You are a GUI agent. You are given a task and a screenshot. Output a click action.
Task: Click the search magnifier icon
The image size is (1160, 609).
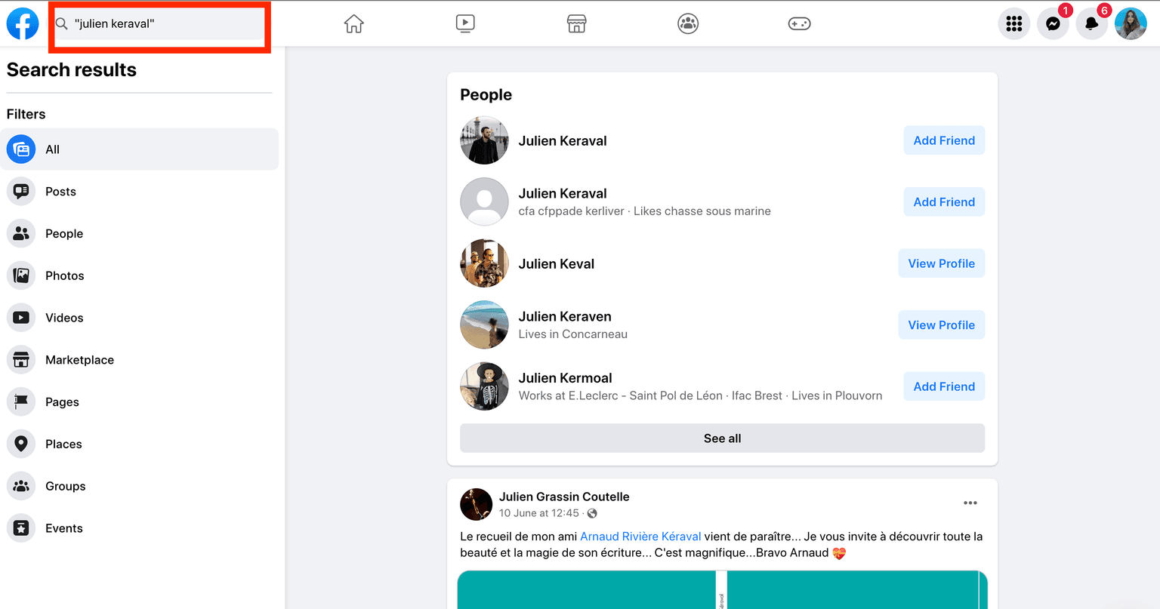pos(62,24)
